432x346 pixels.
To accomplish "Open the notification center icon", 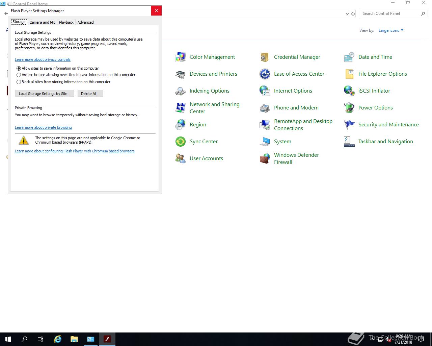I will [421, 339].
